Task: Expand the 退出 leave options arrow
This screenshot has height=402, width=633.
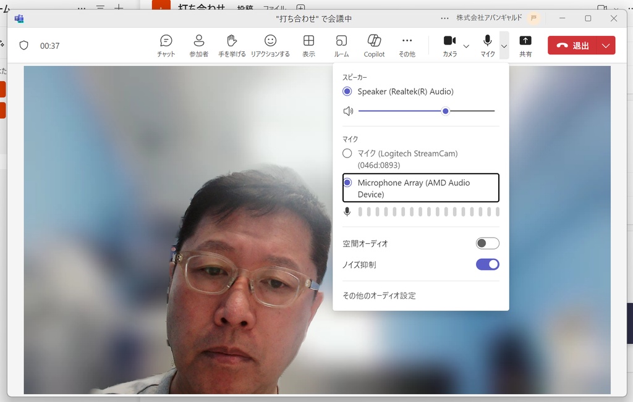Action: coord(606,46)
